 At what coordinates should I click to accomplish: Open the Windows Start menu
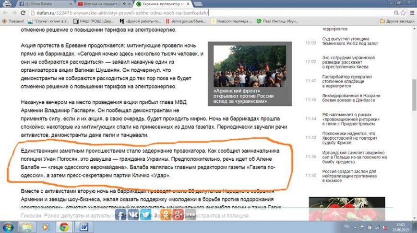coord(8,227)
